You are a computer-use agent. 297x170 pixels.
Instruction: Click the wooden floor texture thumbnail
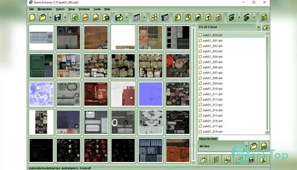(96, 38)
